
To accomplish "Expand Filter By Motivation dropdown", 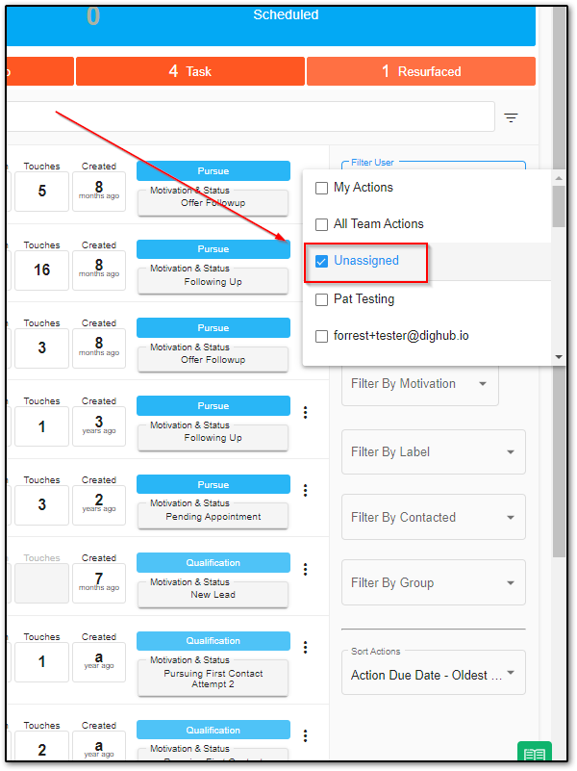I will pos(420,384).
